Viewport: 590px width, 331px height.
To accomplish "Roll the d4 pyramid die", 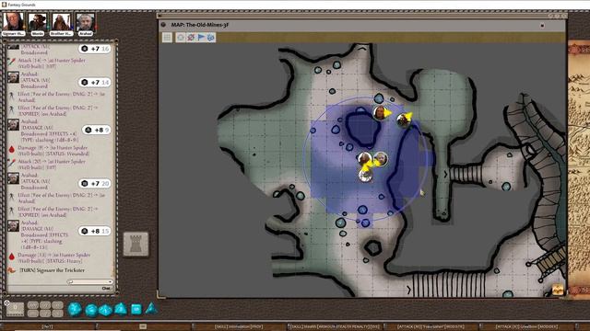I will pyautogui.click(x=151, y=309).
